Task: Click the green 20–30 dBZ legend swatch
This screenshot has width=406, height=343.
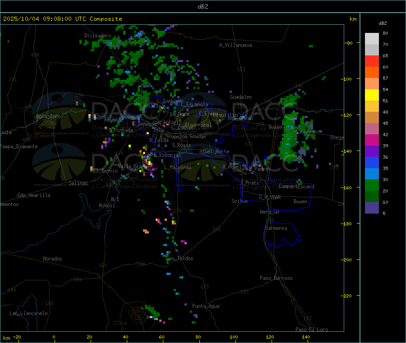Action: click(372, 185)
